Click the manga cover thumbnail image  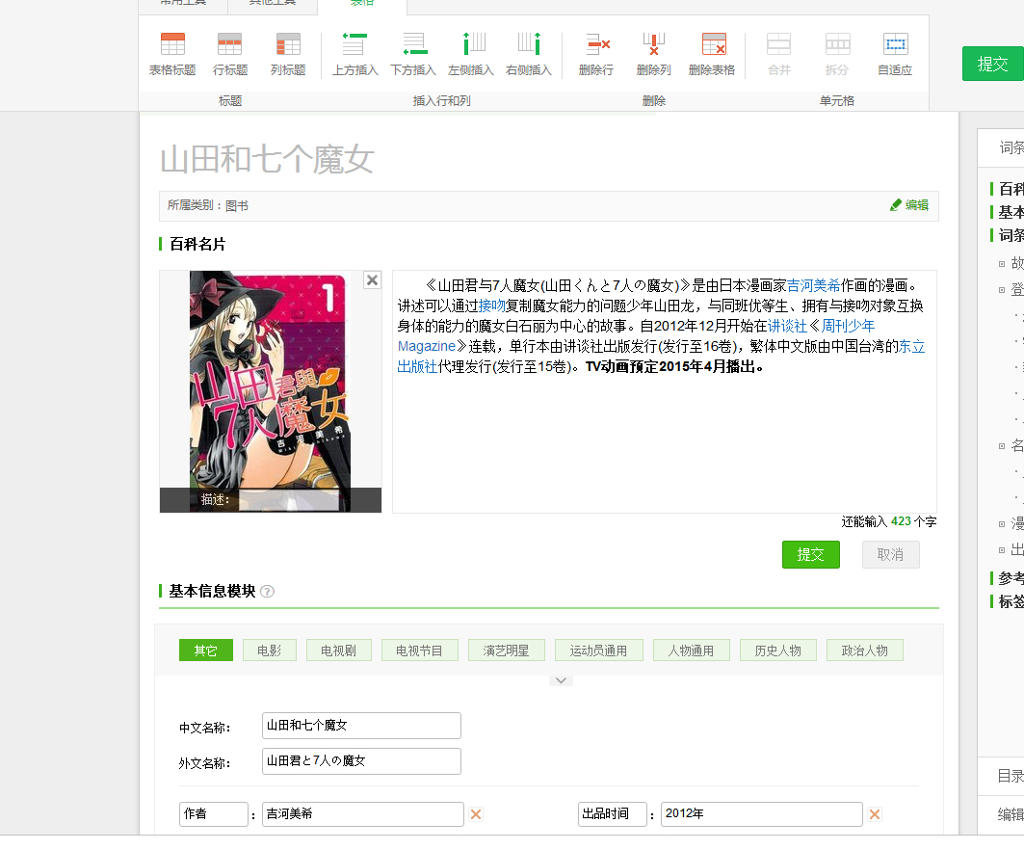click(x=271, y=390)
